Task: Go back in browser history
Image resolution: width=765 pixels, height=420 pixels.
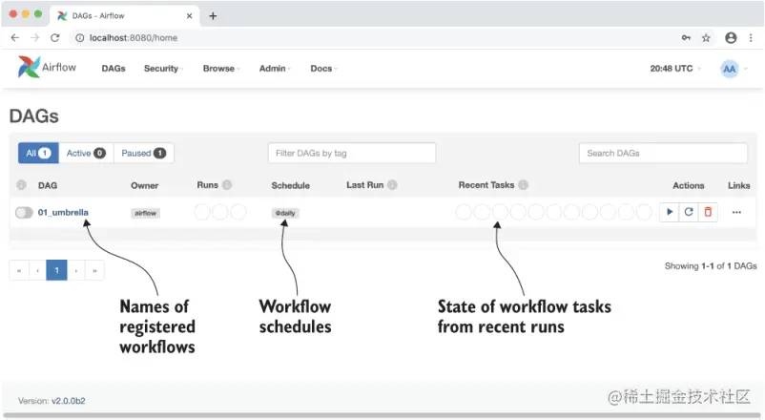Action: (15, 37)
